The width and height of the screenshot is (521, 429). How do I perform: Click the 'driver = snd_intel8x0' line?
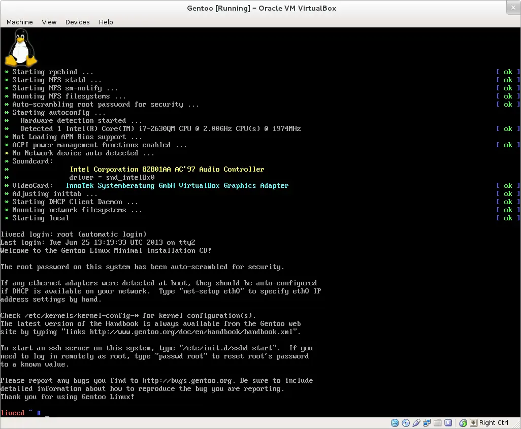click(x=112, y=178)
